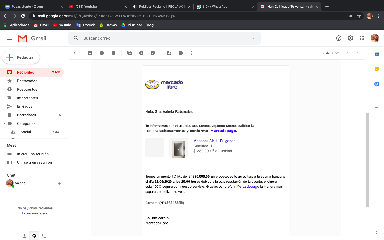Open the Hangouts conversations icon

coord(34,236)
